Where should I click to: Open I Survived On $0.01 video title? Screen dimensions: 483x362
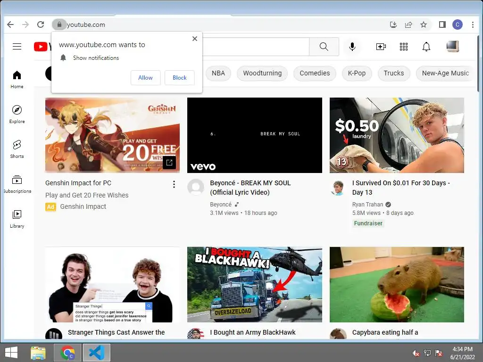pyautogui.click(x=401, y=188)
